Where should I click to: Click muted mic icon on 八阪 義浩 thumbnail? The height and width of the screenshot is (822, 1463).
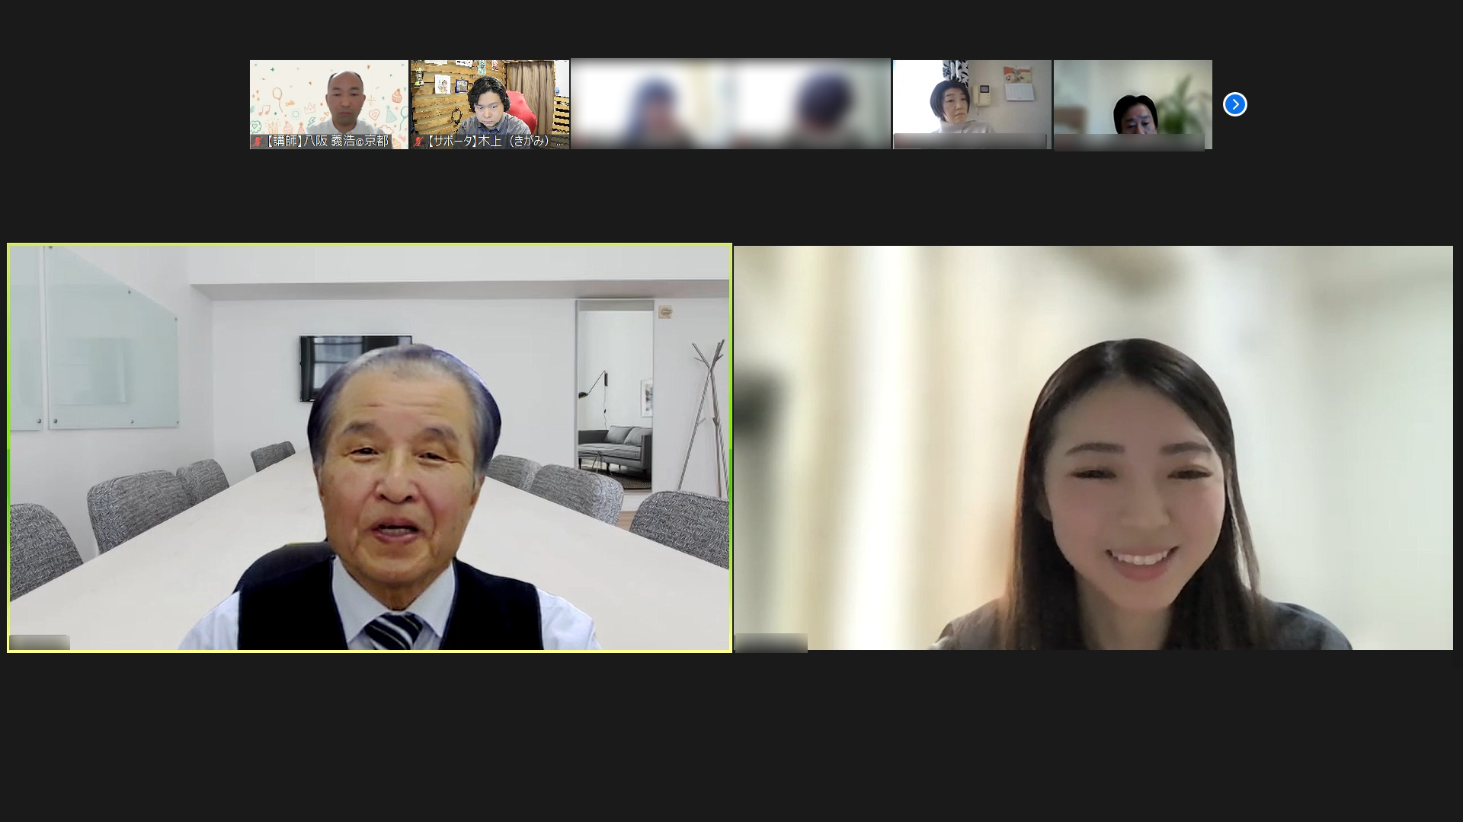[x=256, y=142]
